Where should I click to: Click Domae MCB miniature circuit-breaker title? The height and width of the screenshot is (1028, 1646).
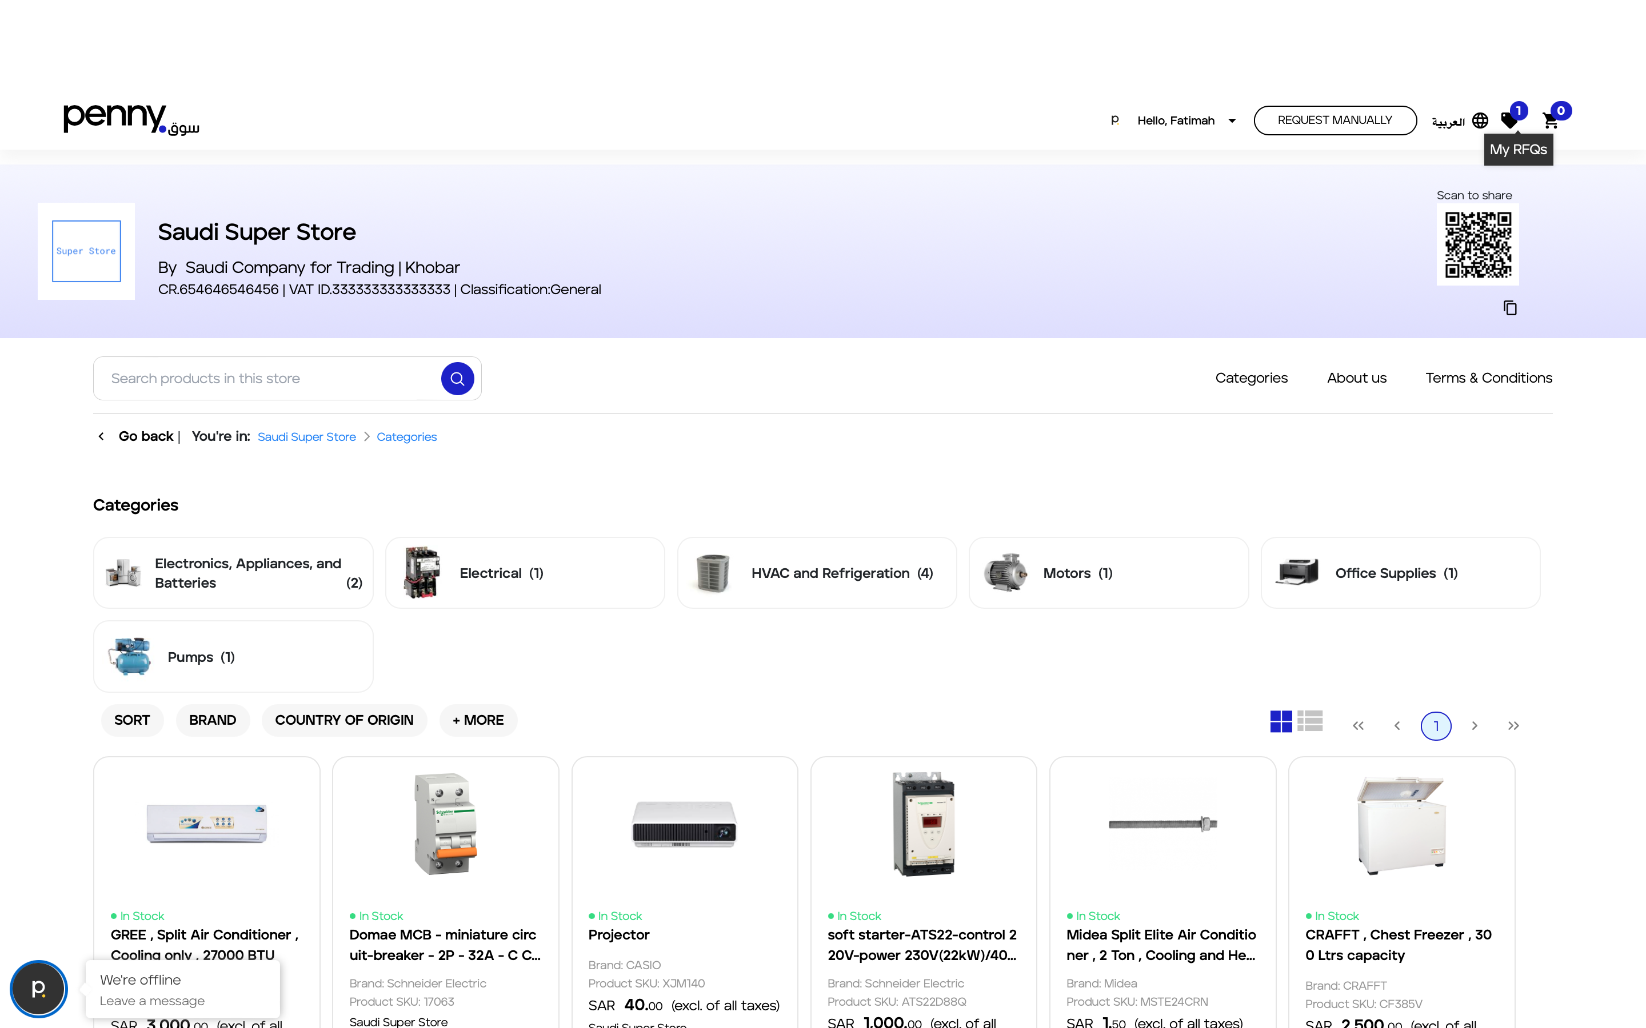coord(445,945)
